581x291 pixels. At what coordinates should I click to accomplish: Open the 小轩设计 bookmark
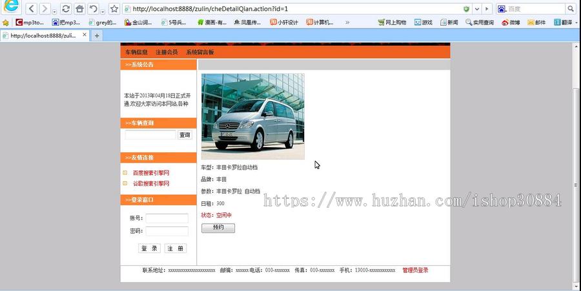click(284, 23)
